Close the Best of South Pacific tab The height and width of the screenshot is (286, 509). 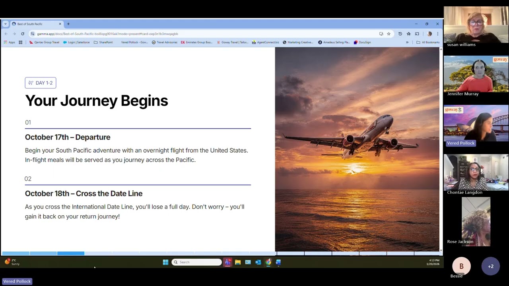[x=60, y=24]
